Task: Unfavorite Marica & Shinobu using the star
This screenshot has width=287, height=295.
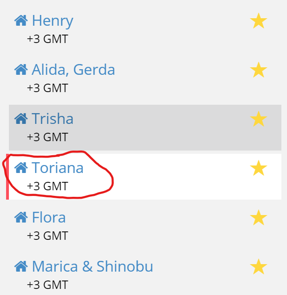Action: point(258,266)
